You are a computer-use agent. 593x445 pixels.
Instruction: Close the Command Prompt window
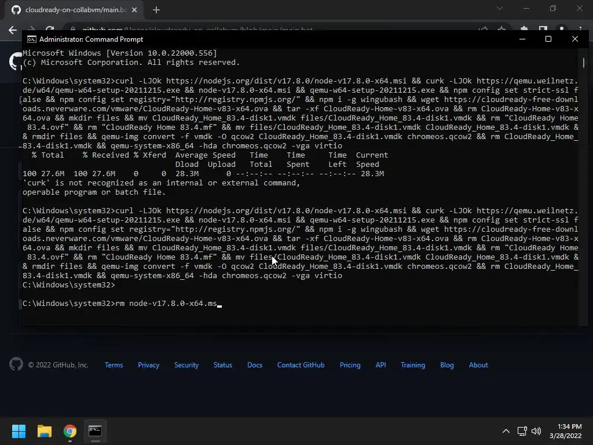point(575,39)
